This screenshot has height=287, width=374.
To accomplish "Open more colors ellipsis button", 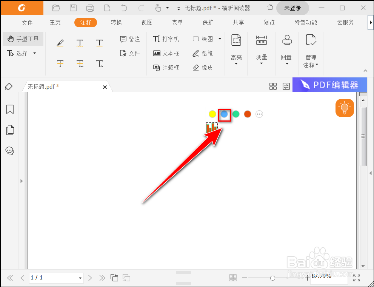I will (x=259, y=114).
